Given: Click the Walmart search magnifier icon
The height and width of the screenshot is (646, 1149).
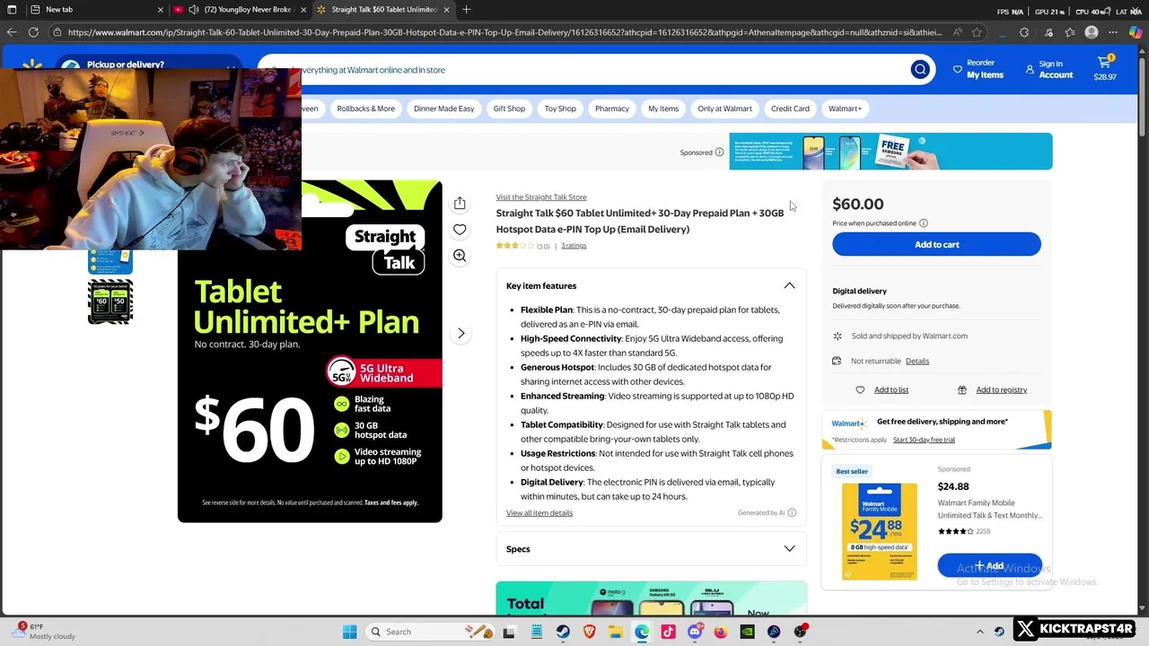Looking at the screenshot, I should [x=920, y=69].
